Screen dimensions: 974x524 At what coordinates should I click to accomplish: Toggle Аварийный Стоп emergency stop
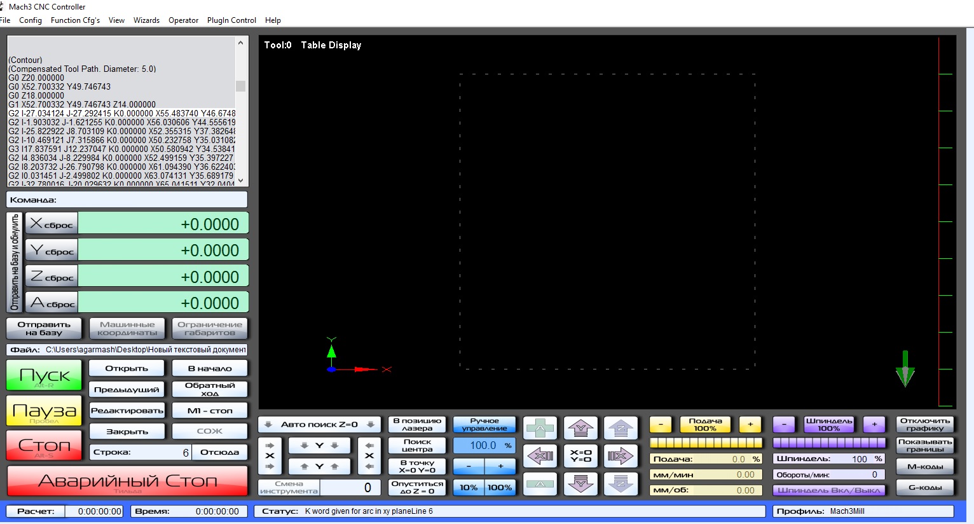coord(127,481)
